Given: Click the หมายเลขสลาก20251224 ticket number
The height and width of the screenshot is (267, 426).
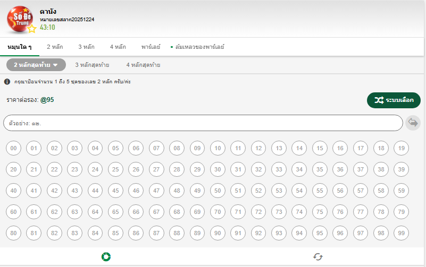Looking at the screenshot, I should coord(67,20).
